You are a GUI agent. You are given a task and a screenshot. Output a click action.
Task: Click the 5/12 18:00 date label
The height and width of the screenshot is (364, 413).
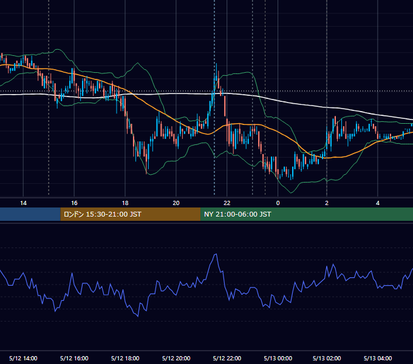(125, 358)
